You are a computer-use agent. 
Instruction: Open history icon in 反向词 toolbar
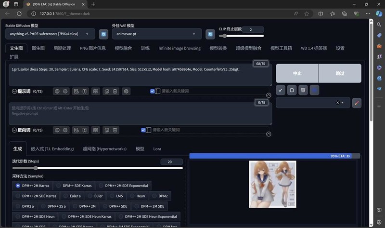(77, 130)
